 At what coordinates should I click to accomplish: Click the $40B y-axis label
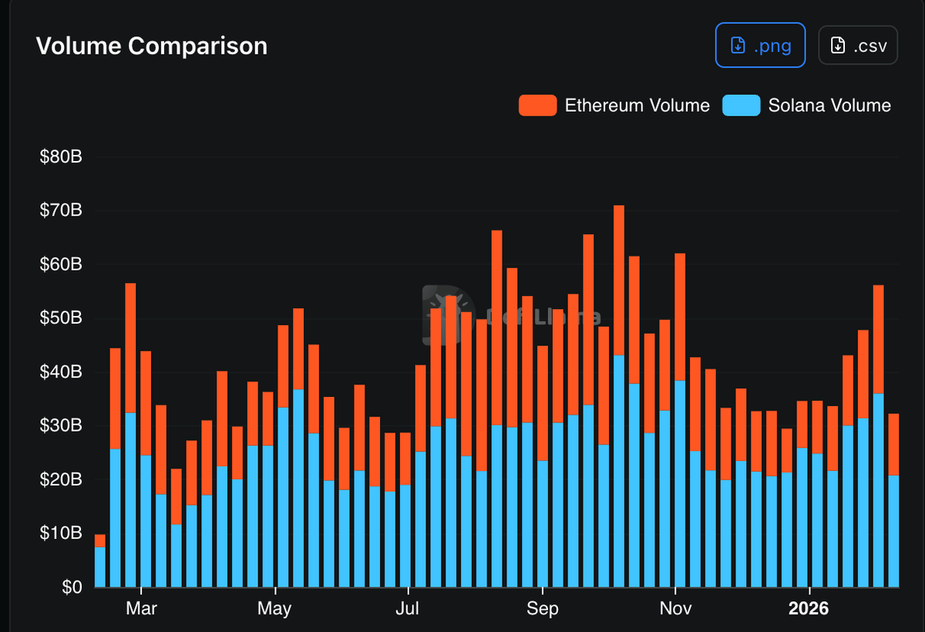tap(60, 371)
